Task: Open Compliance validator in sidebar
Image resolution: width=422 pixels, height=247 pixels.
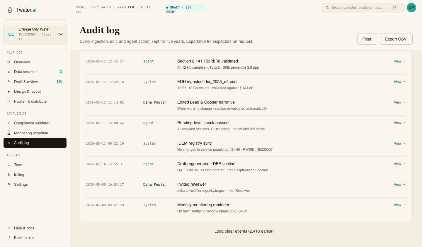Action: click(x=32, y=123)
